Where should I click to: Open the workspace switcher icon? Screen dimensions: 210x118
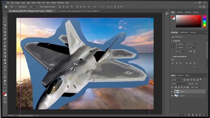tap(204, 7)
